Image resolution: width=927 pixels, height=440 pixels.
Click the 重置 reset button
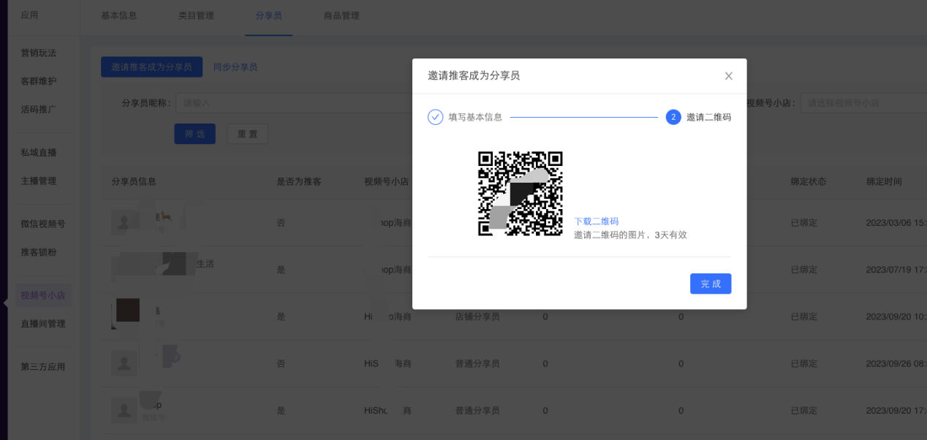click(247, 134)
